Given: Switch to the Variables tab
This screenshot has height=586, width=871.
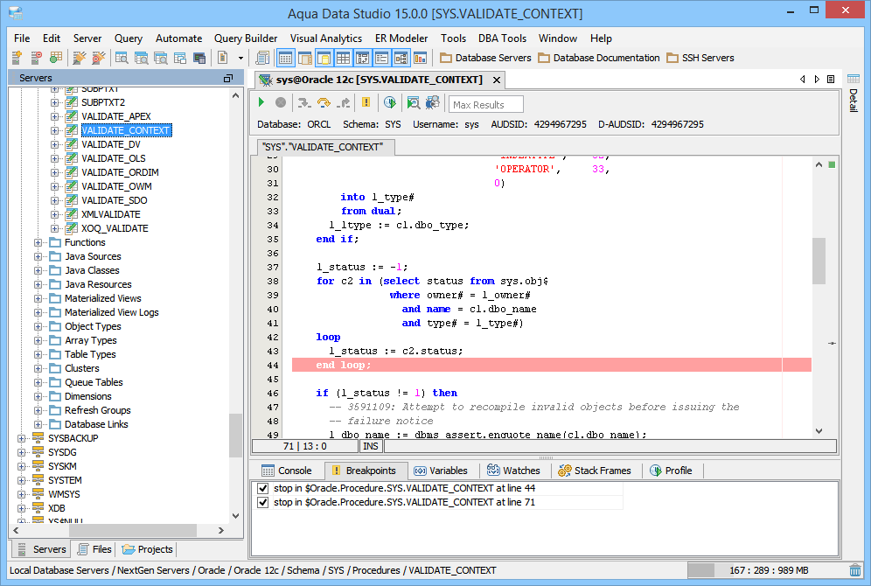Looking at the screenshot, I should pyautogui.click(x=441, y=471).
